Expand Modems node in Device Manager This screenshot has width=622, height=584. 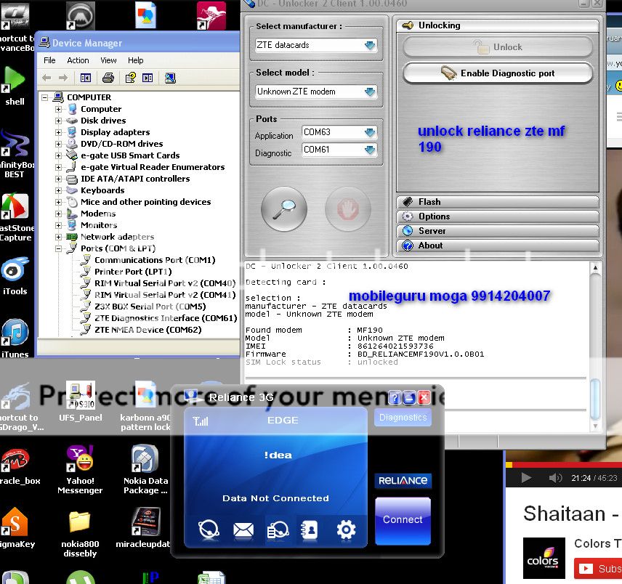point(58,214)
